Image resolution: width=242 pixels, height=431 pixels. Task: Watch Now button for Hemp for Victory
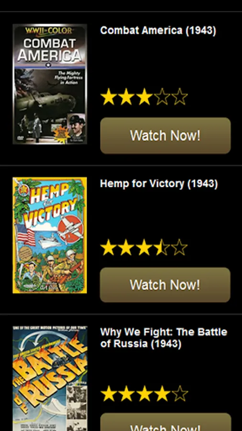tap(165, 285)
